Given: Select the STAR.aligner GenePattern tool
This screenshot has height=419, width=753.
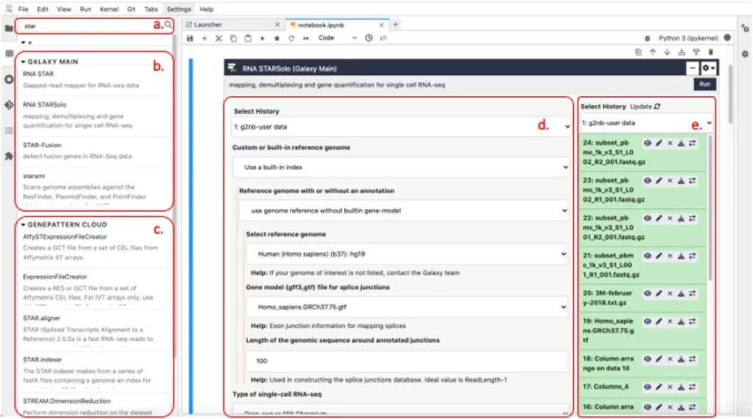Looking at the screenshot, I should tap(42, 318).
